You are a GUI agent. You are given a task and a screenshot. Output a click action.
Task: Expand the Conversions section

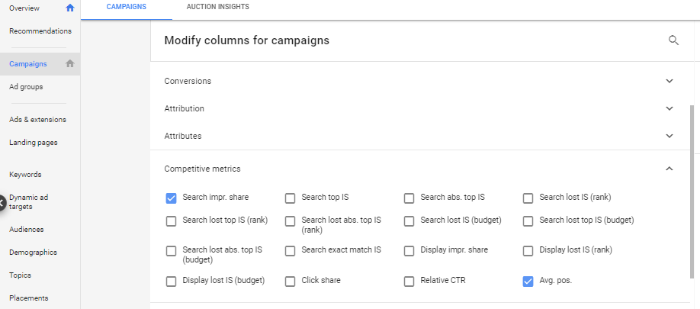click(x=669, y=81)
